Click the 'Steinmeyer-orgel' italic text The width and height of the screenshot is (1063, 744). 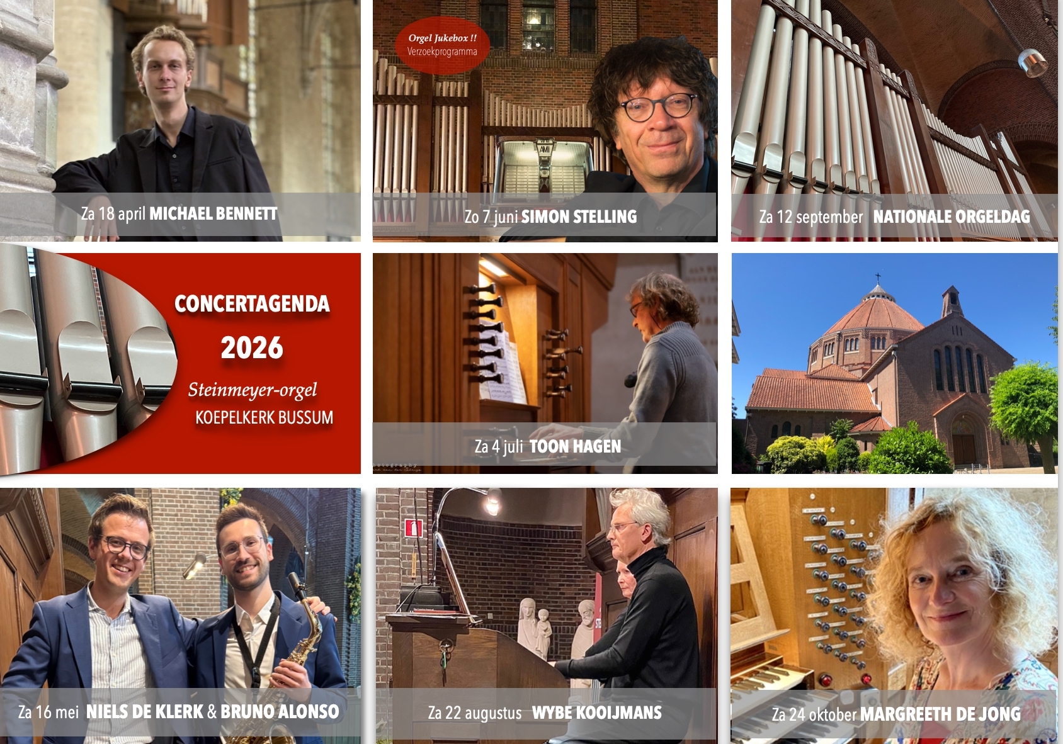[253, 390]
